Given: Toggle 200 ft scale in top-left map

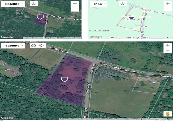Looking at the screenshot, I should coord(64,38).
